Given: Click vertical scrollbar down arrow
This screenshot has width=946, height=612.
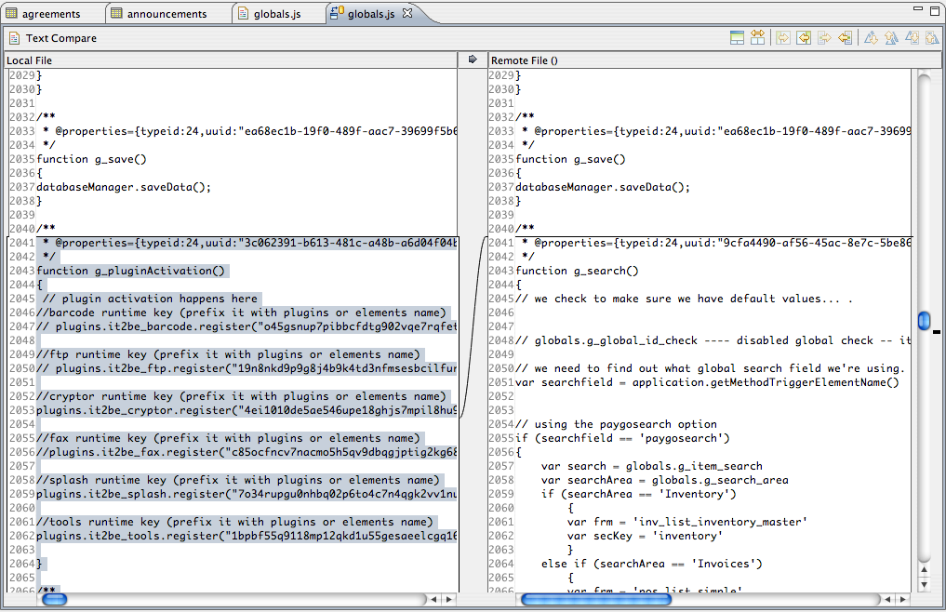Looking at the screenshot, I should click(x=924, y=584).
